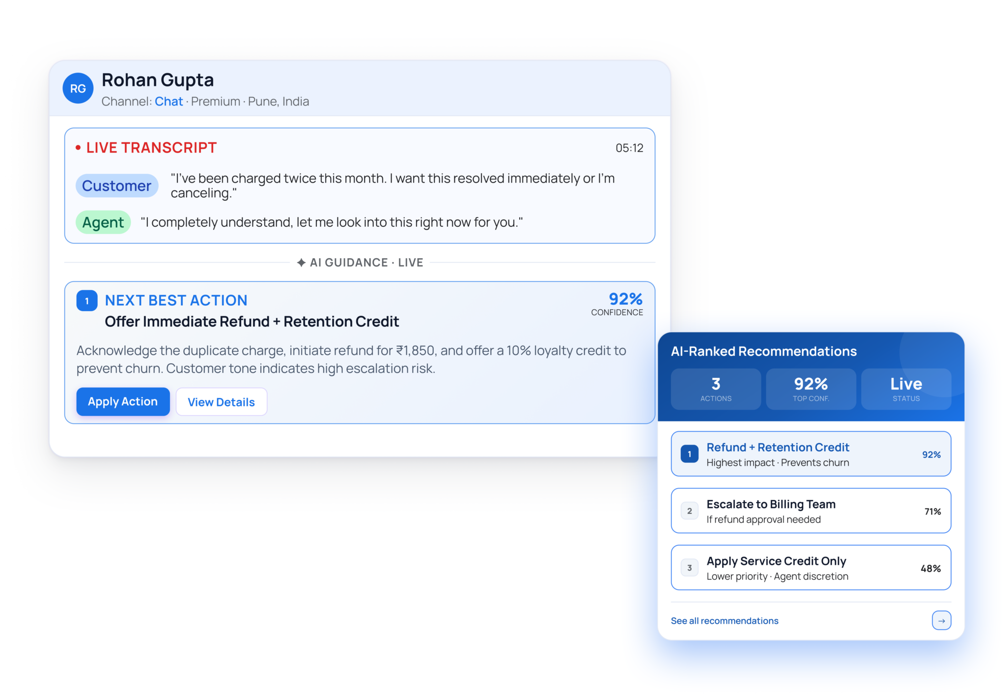
Task: Click the red live dot beside Live Transcript
Action: (78, 148)
